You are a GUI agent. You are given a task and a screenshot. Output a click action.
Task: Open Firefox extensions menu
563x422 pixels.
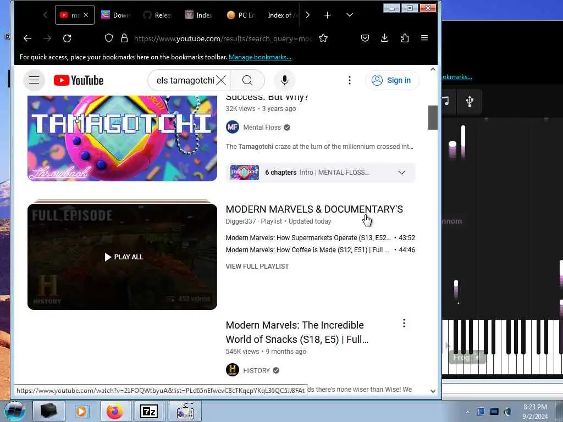(405, 38)
